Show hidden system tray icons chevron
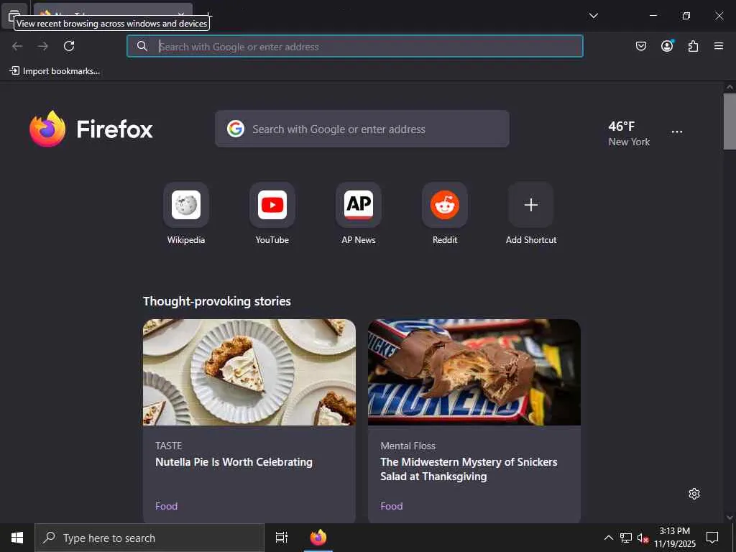This screenshot has width=736, height=552. pos(608,538)
